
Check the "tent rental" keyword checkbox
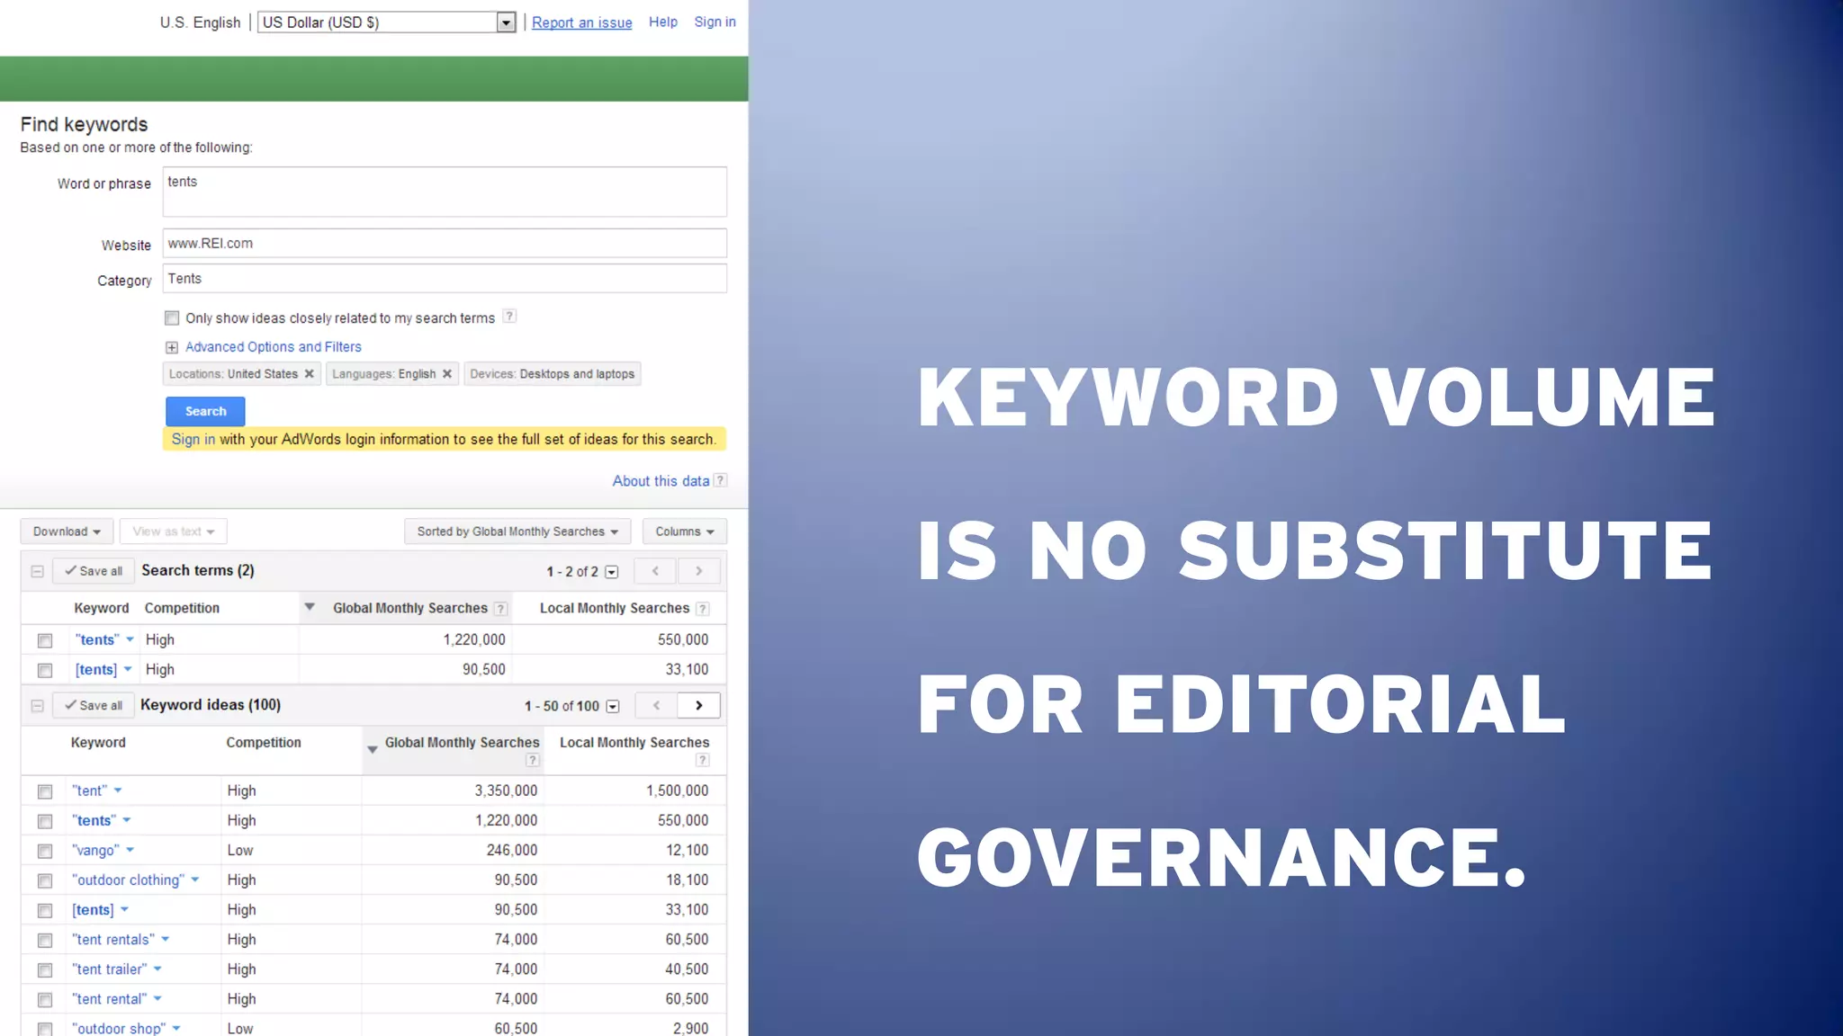tap(45, 999)
